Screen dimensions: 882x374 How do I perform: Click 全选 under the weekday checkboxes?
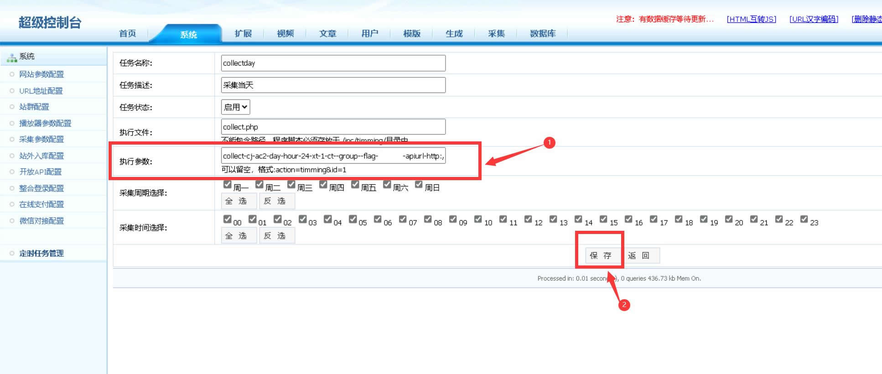pyautogui.click(x=236, y=201)
